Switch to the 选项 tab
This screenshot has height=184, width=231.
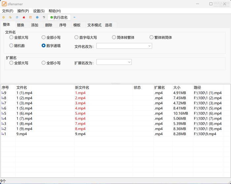[x=109, y=25]
